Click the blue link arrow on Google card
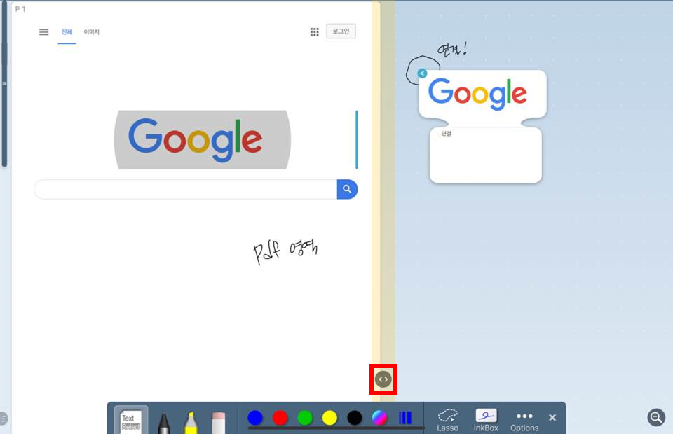This screenshot has height=434, width=673. point(422,73)
